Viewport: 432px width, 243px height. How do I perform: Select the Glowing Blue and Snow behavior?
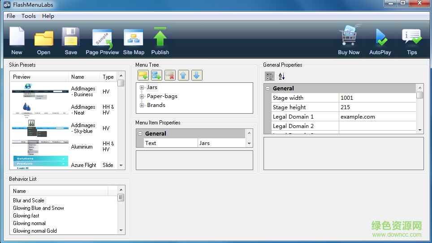tap(39, 208)
